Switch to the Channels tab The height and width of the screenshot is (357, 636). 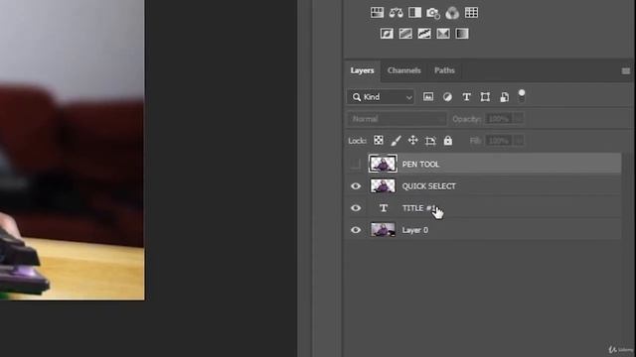[x=404, y=70]
